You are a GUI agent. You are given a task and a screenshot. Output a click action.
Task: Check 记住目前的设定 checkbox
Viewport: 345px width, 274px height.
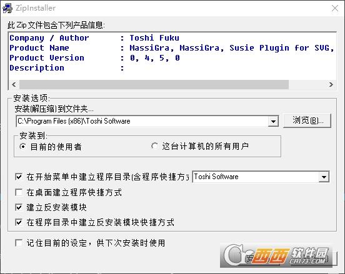click(19, 243)
